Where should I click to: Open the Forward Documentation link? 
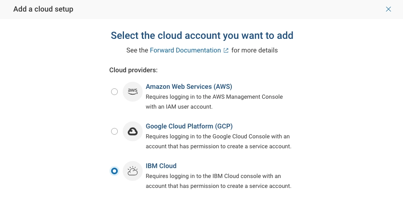(185, 50)
